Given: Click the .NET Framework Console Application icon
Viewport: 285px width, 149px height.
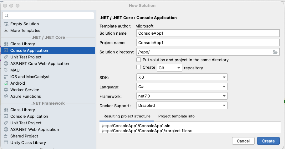Looking at the screenshot, I should (6, 116).
